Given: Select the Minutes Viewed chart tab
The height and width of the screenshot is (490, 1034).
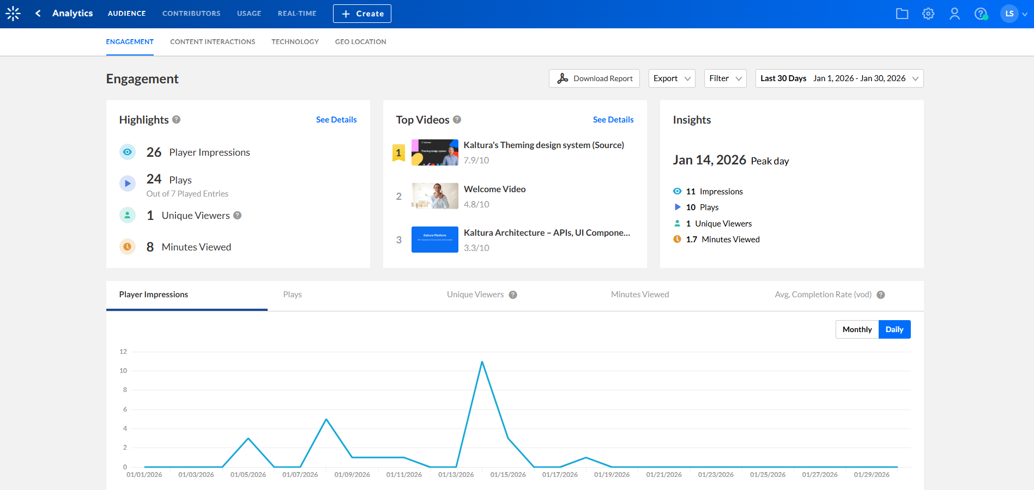Looking at the screenshot, I should (640, 295).
